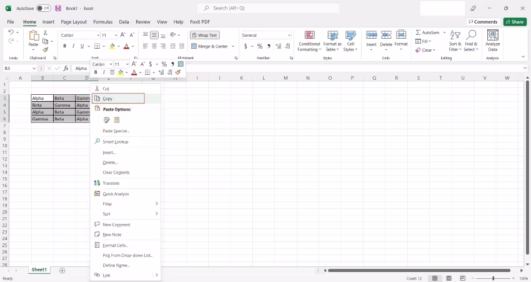Toggle the AutoSave switch
The width and height of the screenshot is (531, 282).
coord(43,8)
